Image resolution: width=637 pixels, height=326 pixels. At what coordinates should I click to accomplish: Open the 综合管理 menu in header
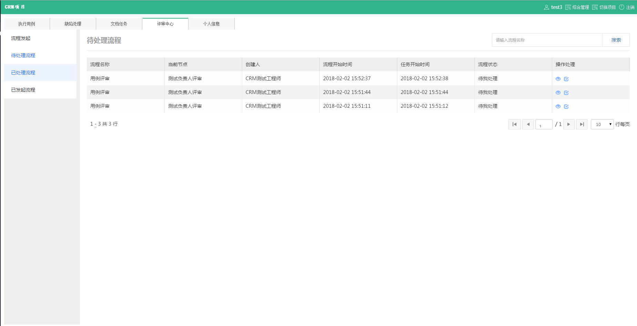pyautogui.click(x=577, y=7)
